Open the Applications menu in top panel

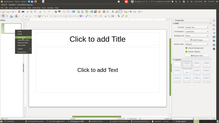pyautogui.click(x=8, y=2)
